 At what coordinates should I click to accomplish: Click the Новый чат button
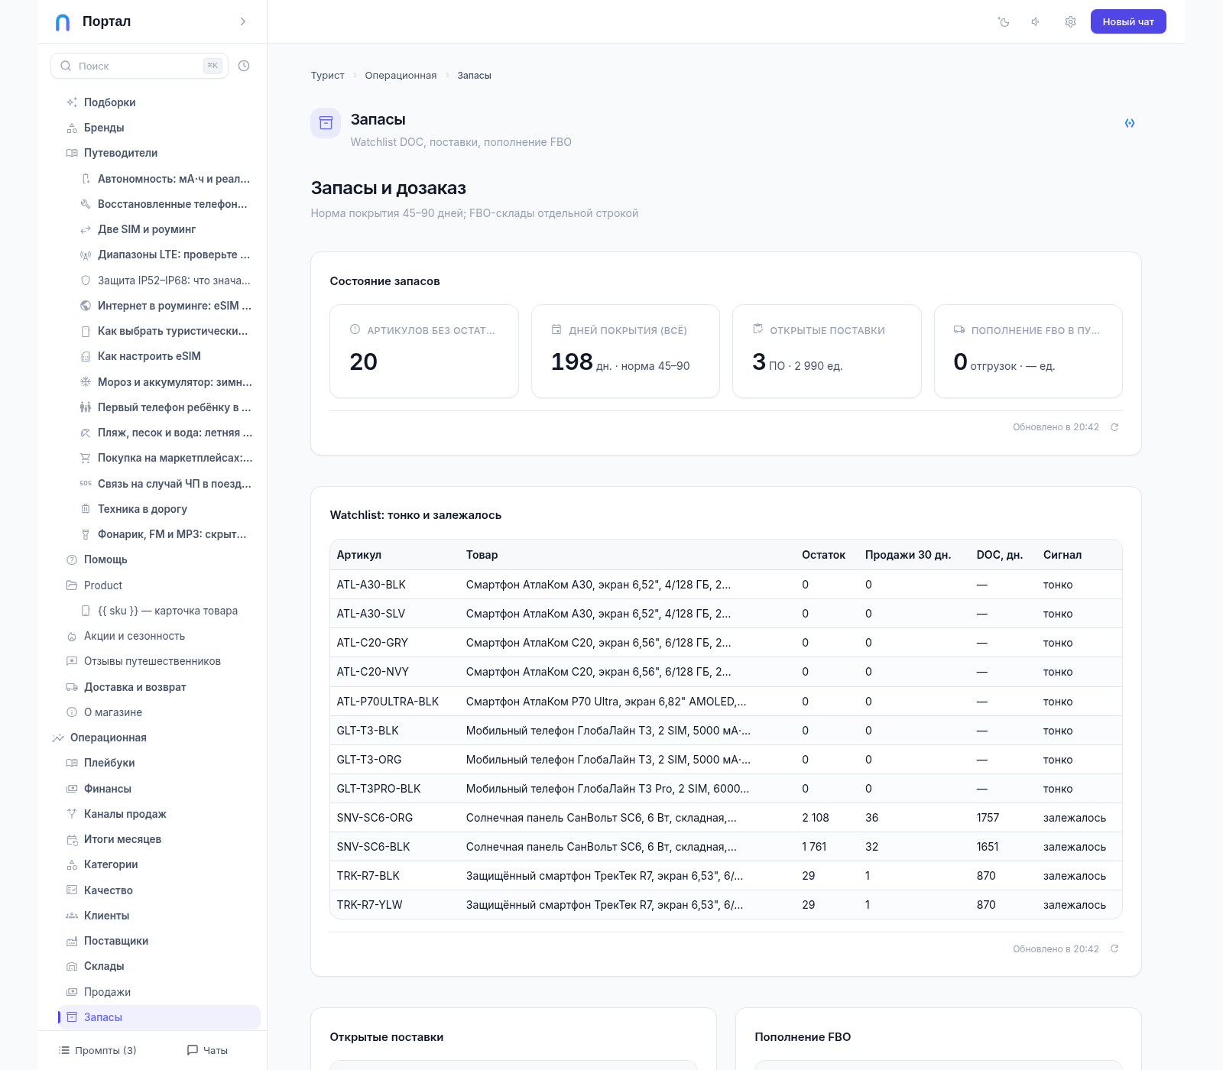click(1128, 21)
